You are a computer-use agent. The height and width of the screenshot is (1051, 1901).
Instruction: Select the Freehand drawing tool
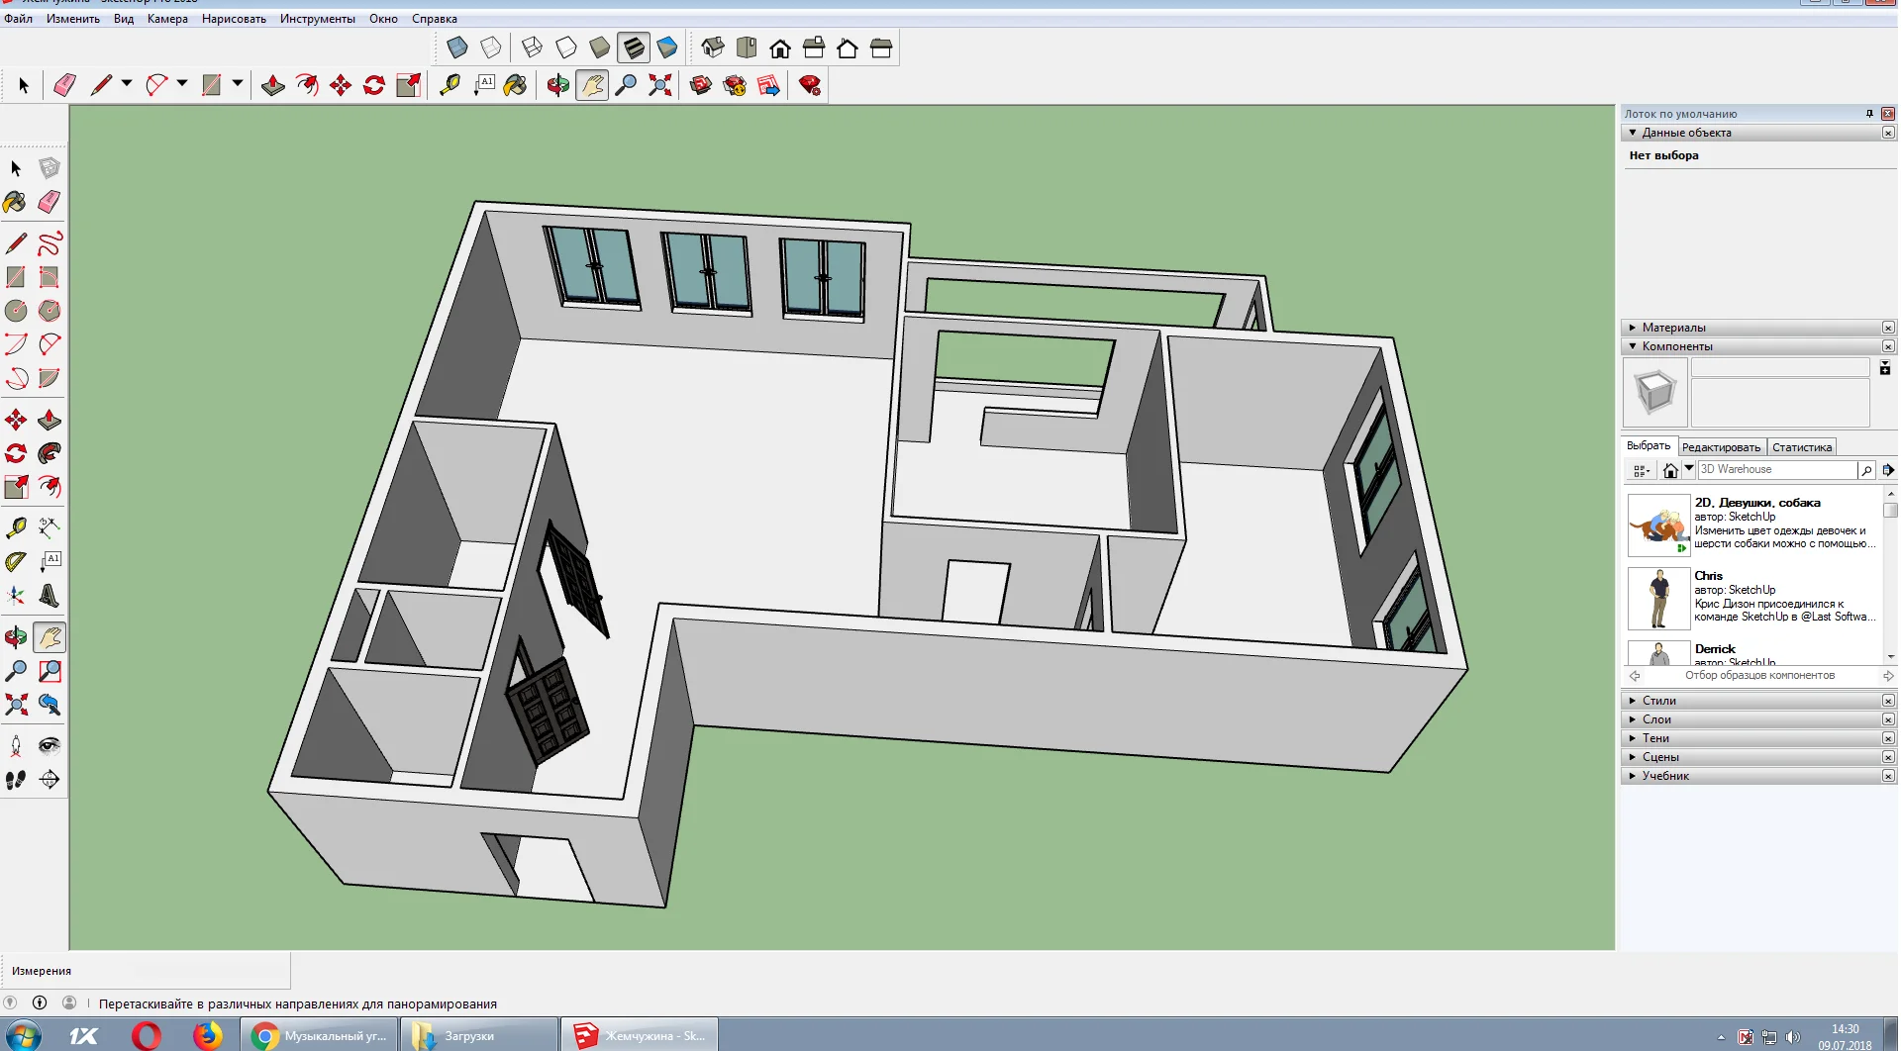point(50,243)
